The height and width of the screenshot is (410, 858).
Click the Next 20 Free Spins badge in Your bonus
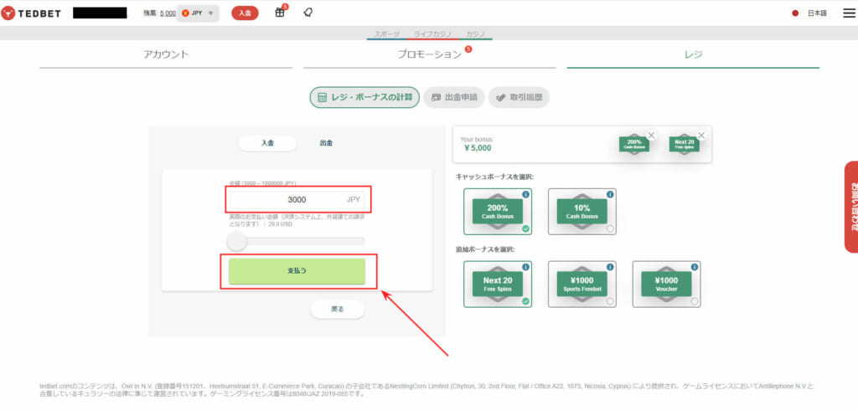pos(684,144)
